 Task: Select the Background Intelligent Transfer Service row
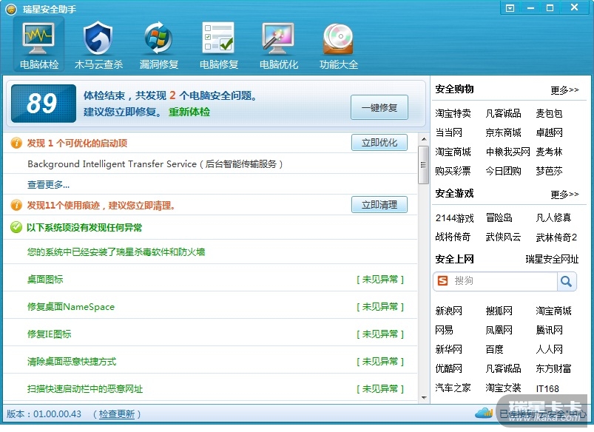(210, 164)
